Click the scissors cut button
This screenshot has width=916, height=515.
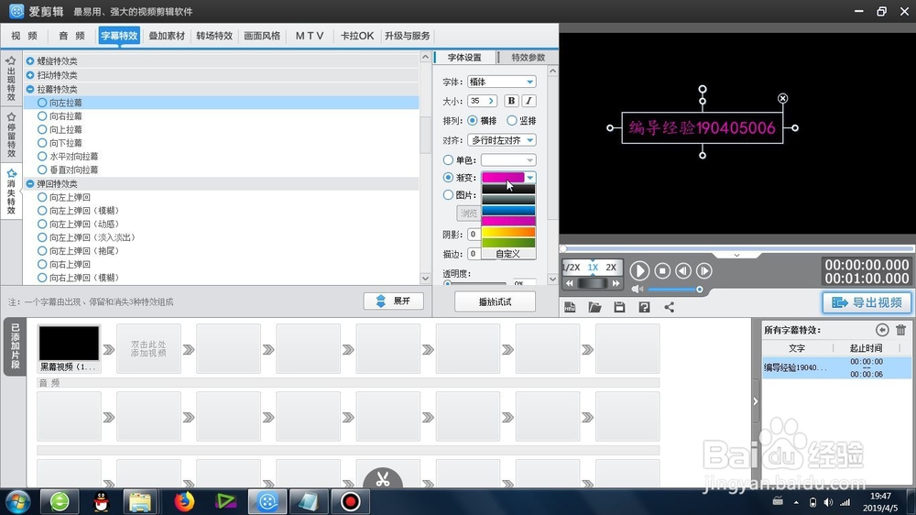point(383,478)
